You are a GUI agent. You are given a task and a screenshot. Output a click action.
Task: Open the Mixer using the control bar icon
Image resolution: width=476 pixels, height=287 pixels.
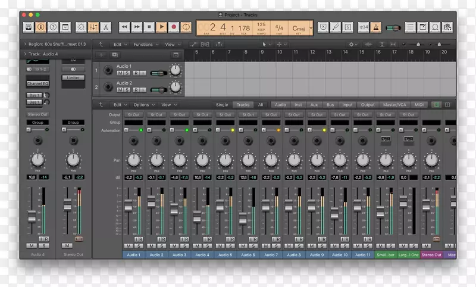coord(93,27)
